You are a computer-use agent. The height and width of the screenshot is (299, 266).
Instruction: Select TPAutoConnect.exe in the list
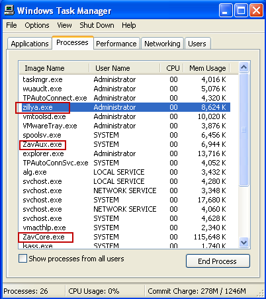point(124,98)
